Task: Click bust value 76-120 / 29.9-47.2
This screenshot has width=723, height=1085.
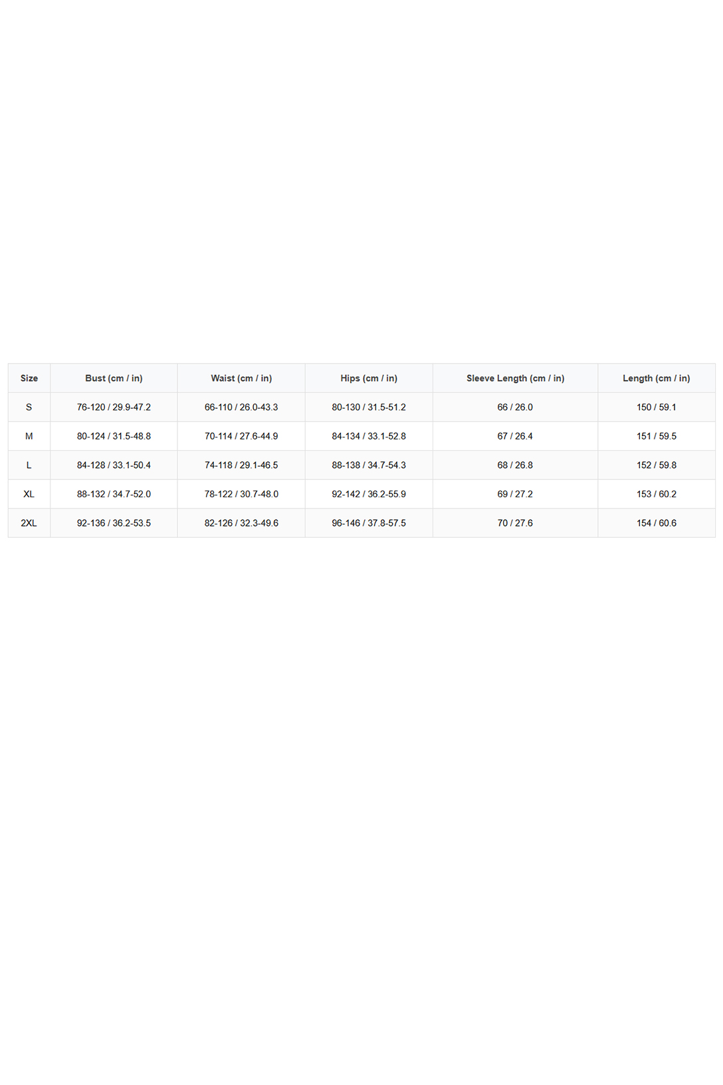Action: tap(114, 407)
